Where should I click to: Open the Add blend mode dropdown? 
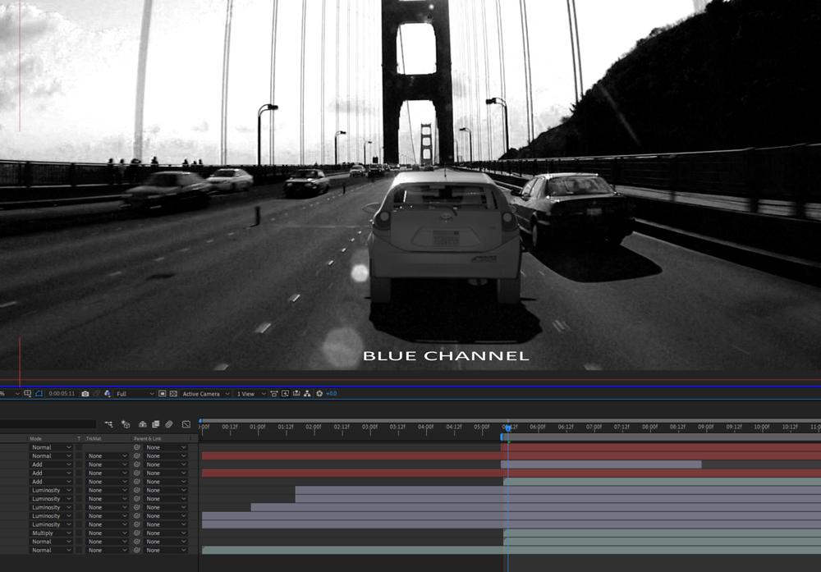pyautogui.click(x=48, y=464)
